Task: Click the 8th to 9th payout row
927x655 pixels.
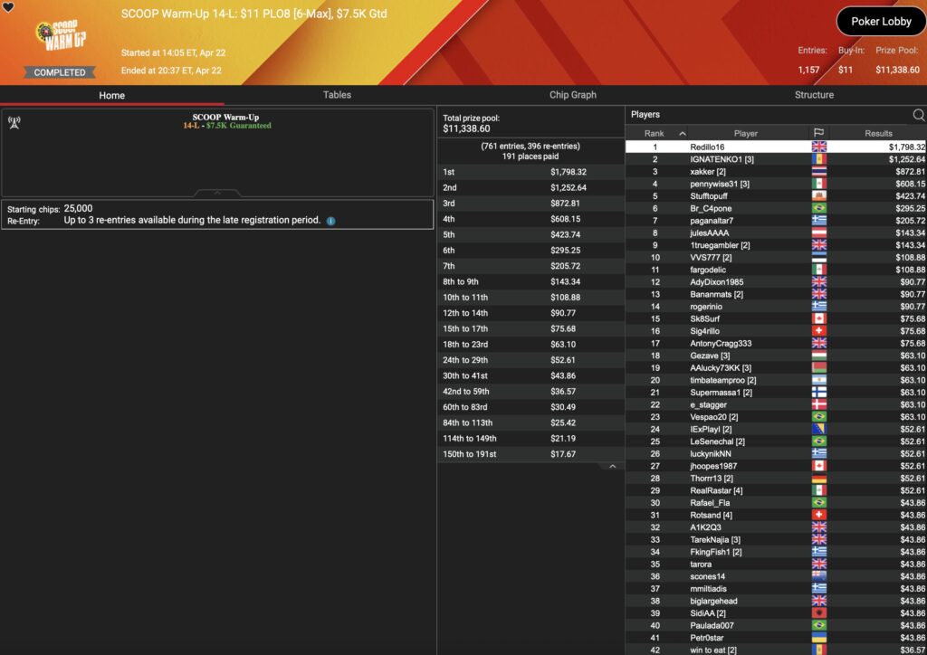Action: click(x=530, y=281)
